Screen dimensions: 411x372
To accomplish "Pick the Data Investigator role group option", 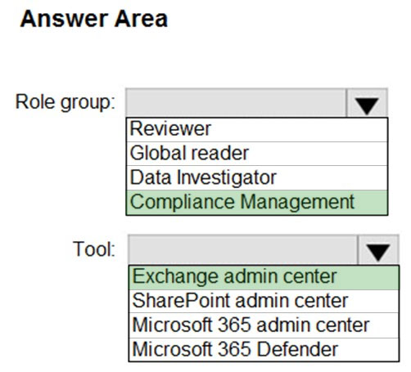I will (x=257, y=177).
